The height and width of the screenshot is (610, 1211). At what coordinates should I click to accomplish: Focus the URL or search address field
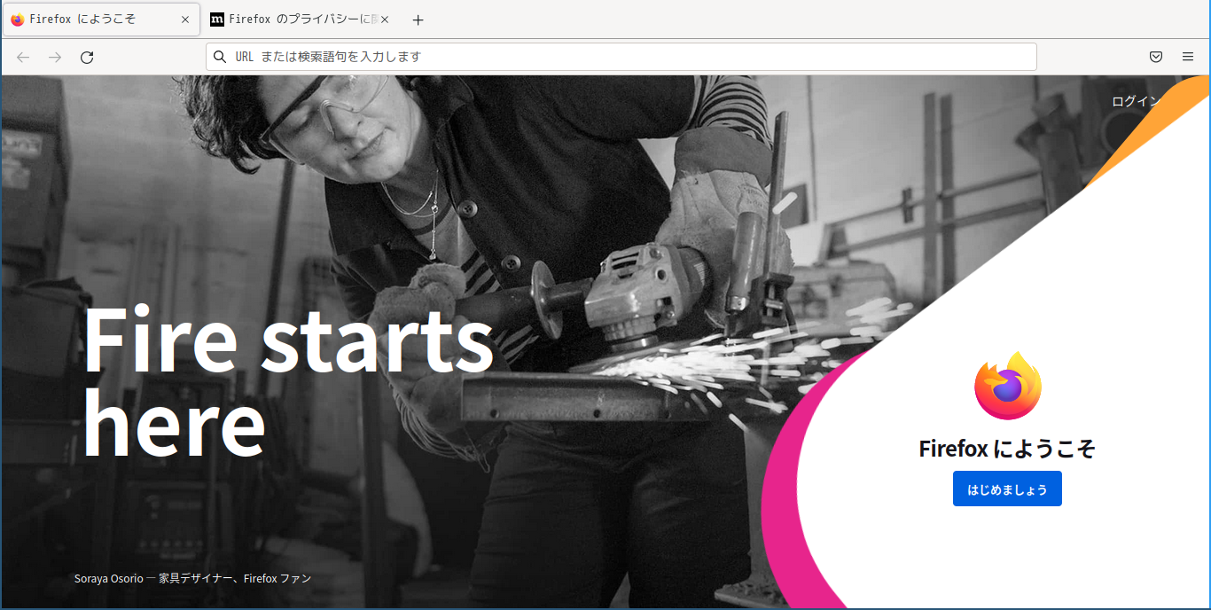point(621,57)
